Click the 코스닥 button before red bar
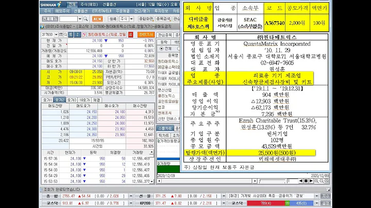Viewport: 371px width, 208px height. click(237, 203)
